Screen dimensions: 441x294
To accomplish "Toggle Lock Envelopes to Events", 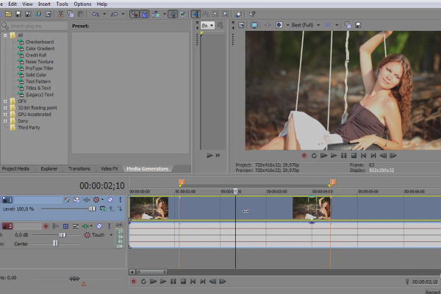I will 173,14.
